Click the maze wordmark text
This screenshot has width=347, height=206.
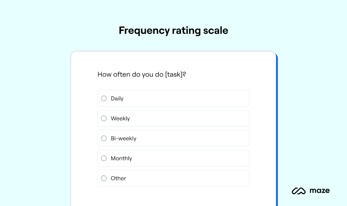tap(319, 191)
